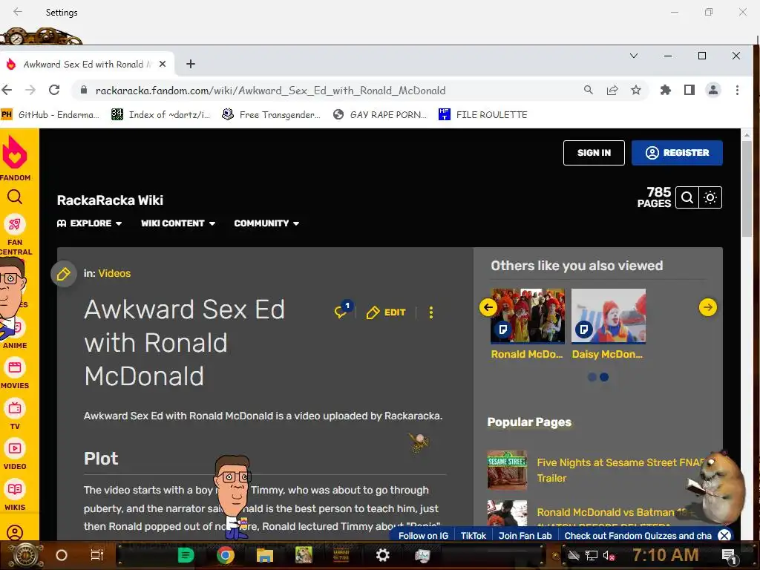Click the Sign In button
760x570 pixels.
click(x=594, y=153)
